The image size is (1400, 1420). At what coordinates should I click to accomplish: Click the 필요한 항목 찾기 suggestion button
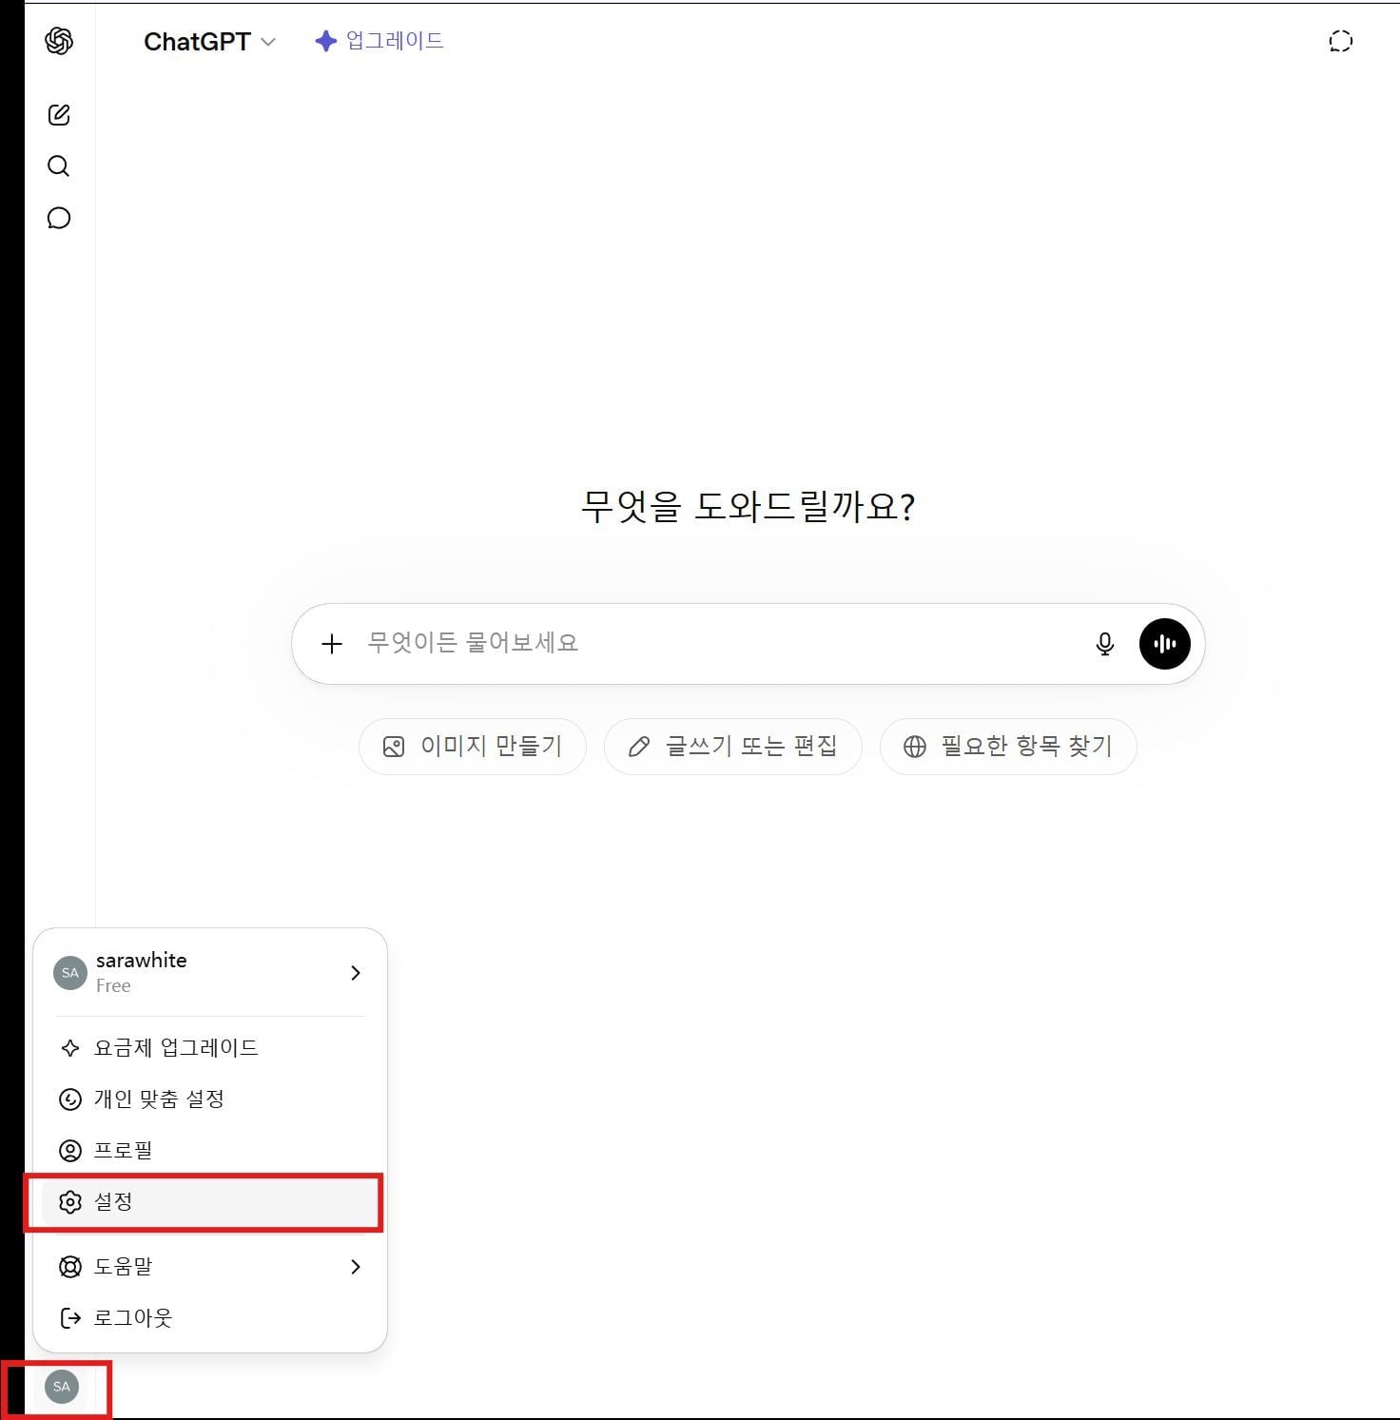point(1008,747)
